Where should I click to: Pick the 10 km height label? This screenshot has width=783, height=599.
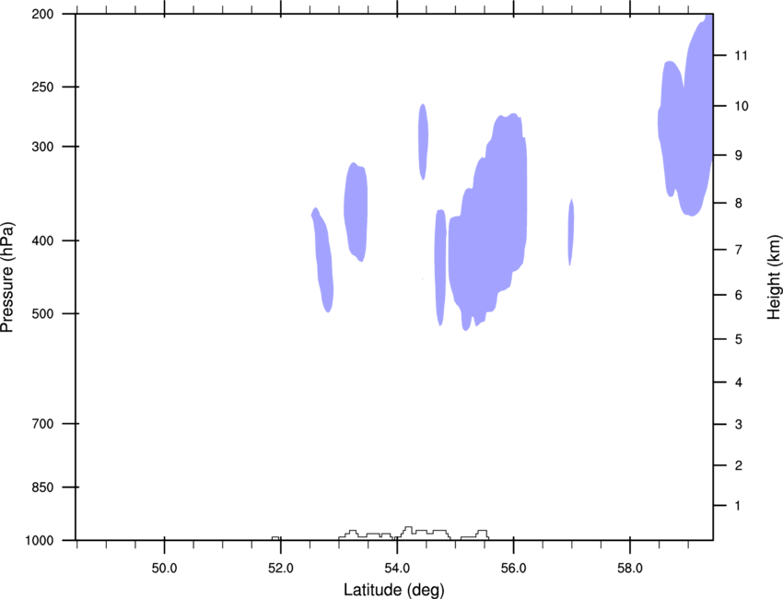click(741, 106)
